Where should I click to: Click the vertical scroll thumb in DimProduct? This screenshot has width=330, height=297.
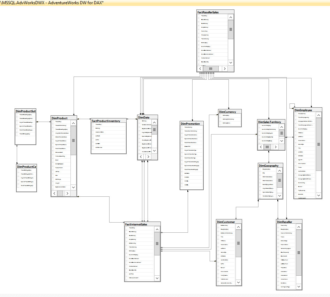74,140
